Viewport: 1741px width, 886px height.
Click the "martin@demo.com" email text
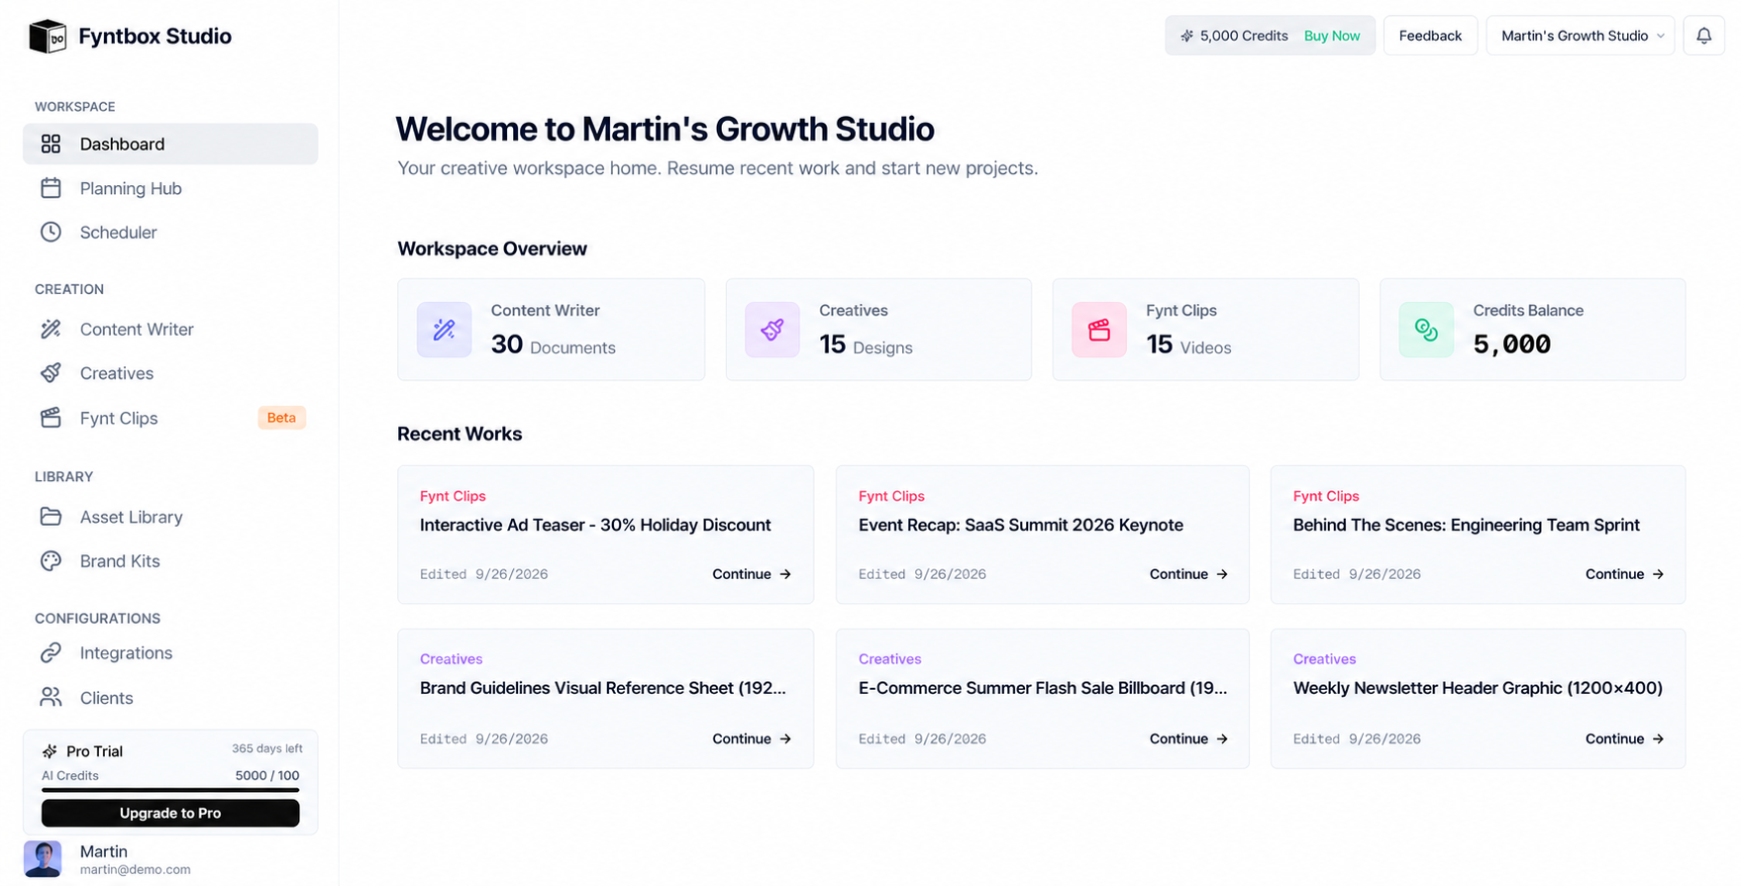(x=135, y=869)
